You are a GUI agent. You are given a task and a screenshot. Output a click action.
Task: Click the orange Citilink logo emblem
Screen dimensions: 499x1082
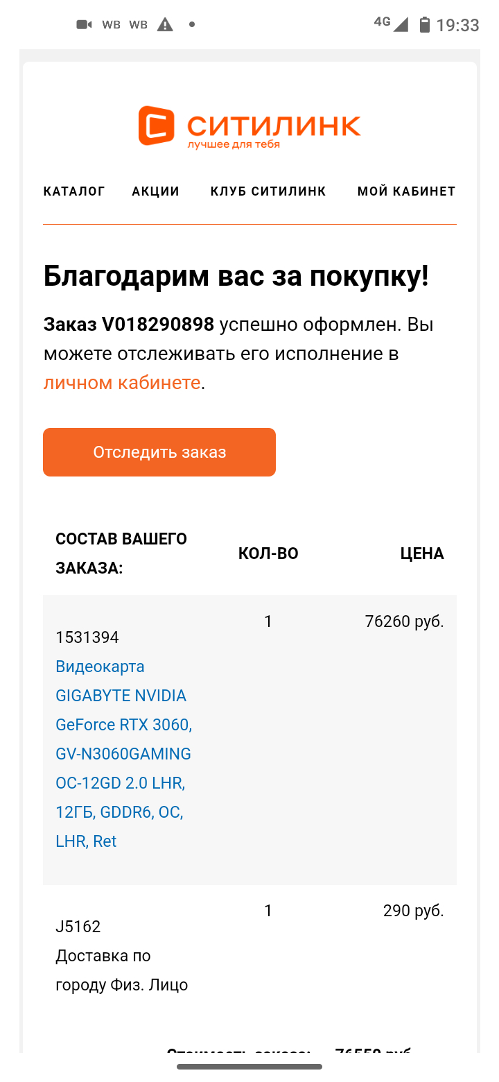coord(155,126)
